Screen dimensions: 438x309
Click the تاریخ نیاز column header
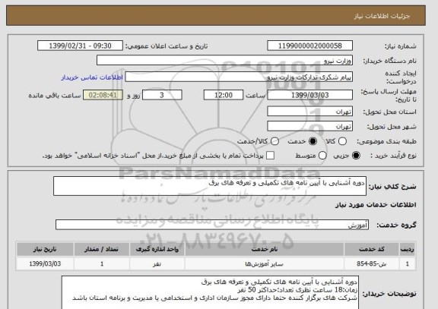[x=45, y=249]
